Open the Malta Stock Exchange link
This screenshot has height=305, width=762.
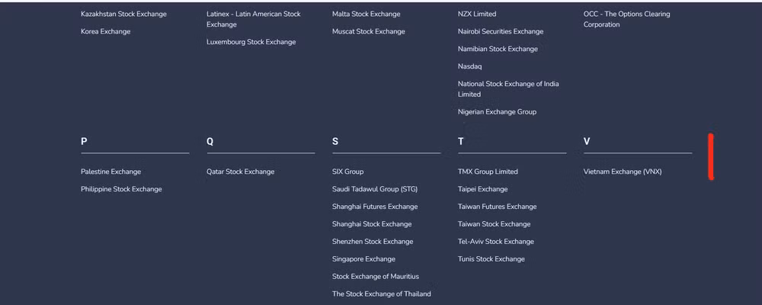pos(367,14)
